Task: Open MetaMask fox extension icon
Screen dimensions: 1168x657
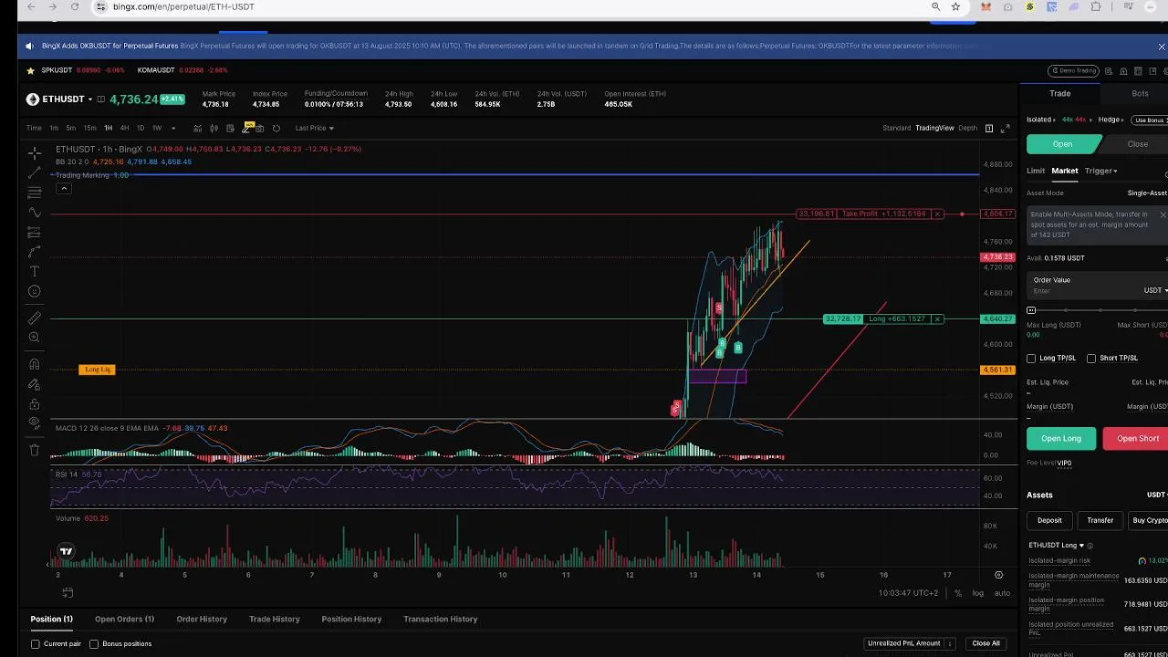Action: [985, 6]
